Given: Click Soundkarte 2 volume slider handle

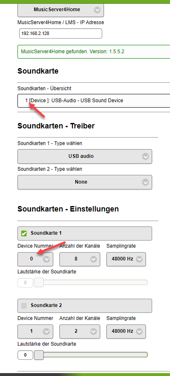Looking at the screenshot, I should point(39,355).
